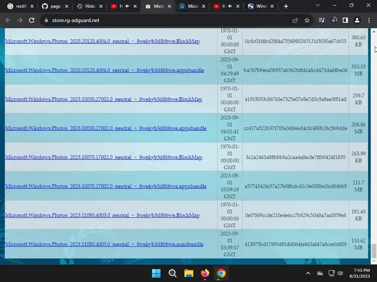The image size is (377, 282).
Task: Open taskbar Search
Action: pos(172,273)
